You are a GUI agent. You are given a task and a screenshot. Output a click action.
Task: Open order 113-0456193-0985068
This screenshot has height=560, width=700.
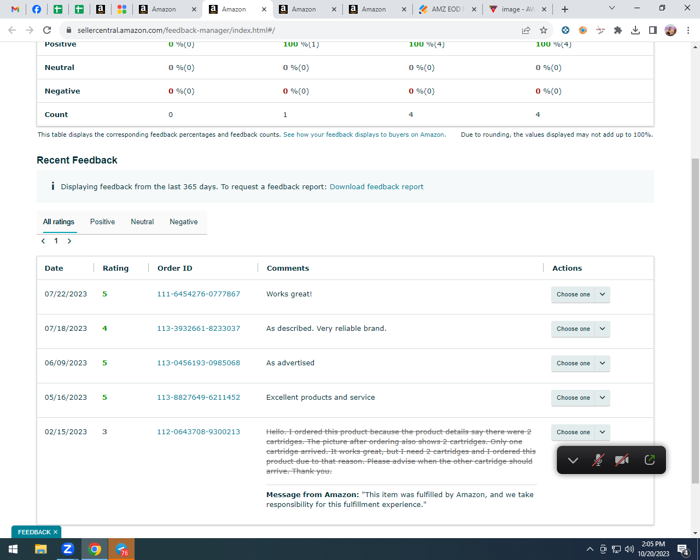[x=199, y=363]
